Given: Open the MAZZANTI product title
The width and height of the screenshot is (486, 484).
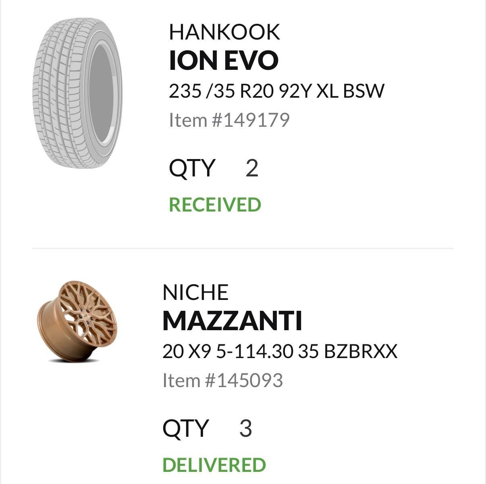Looking at the screenshot, I should pos(232,321).
